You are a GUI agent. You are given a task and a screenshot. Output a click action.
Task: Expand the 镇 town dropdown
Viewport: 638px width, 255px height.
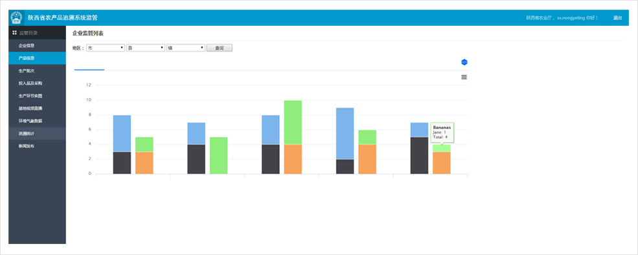(185, 48)
